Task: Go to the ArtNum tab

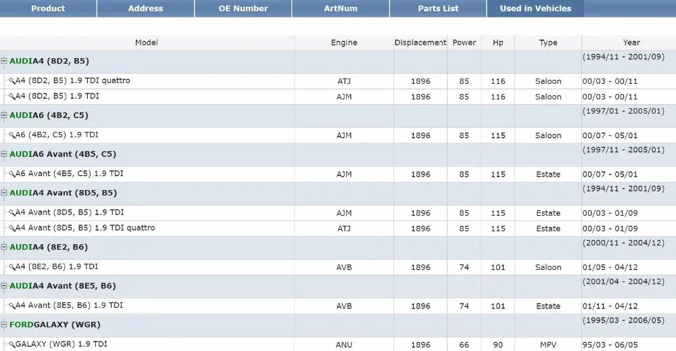Action: [341, 8]
